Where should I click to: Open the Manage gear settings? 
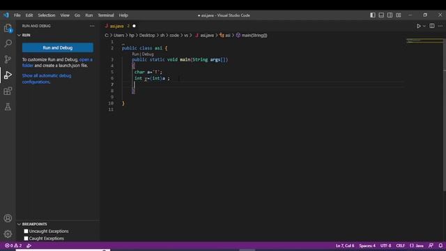tap(8, 234)
